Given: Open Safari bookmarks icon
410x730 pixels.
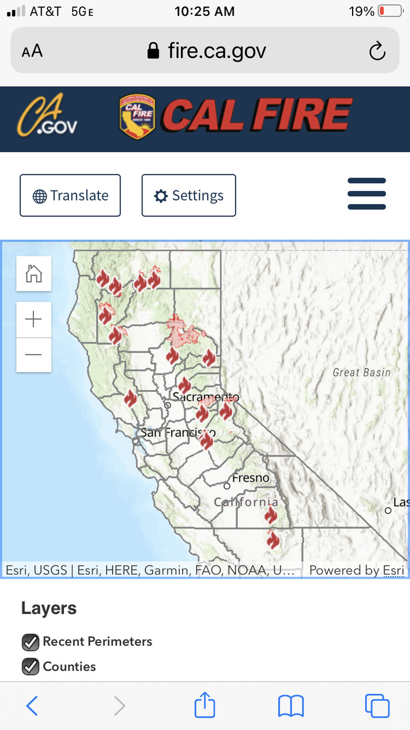Looking at the screenshot, I should click(291, 706).
